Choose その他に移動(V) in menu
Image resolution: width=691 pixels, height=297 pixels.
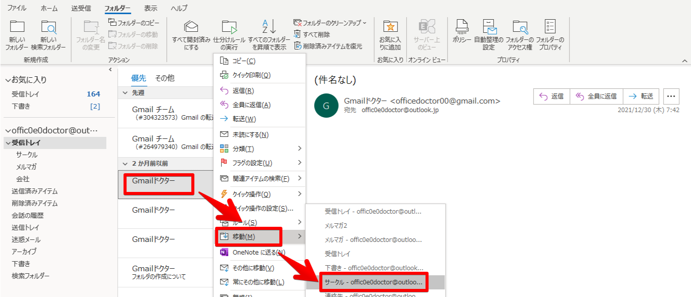coord(260,268)
